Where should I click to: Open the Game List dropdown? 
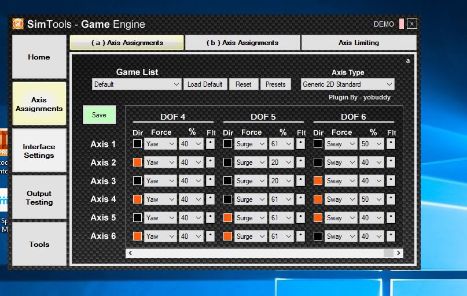(137, 84)
